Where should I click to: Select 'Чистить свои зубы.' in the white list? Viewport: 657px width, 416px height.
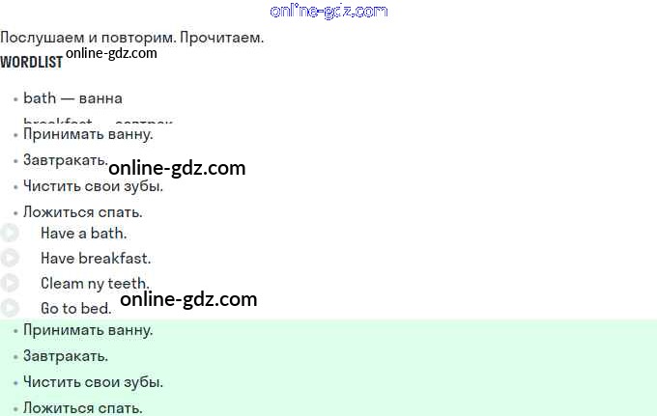pos(93,186)
